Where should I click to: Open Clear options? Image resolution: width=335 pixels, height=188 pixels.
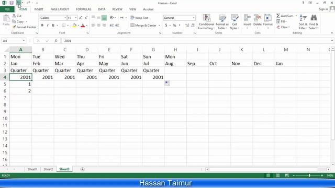pyautogui.click(x=283, y=27)
